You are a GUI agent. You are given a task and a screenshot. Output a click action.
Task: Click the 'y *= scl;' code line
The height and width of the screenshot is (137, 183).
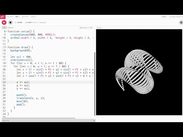[23, 85]
